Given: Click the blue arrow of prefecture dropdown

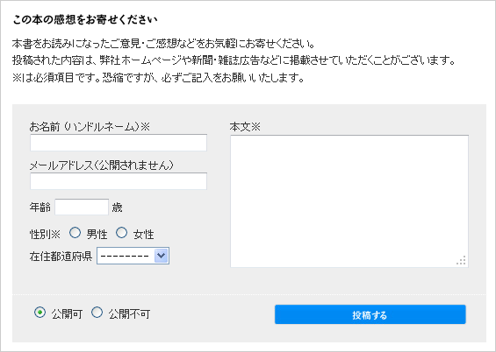Looking at the screenshot, I should pos(162,256).
